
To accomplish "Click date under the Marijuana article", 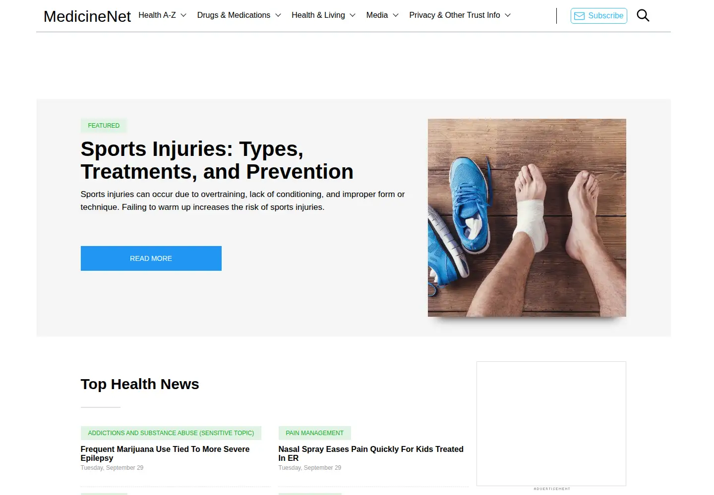I will click(112, 468).
